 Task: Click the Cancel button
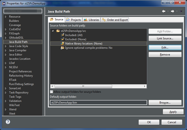pyautogui.click(x=172, y=122)
